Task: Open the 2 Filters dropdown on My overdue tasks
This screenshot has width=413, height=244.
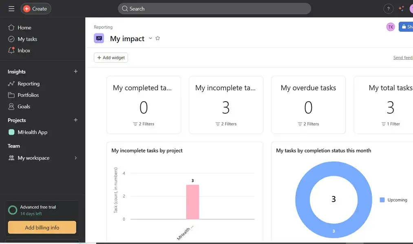Action: point(308,124)
